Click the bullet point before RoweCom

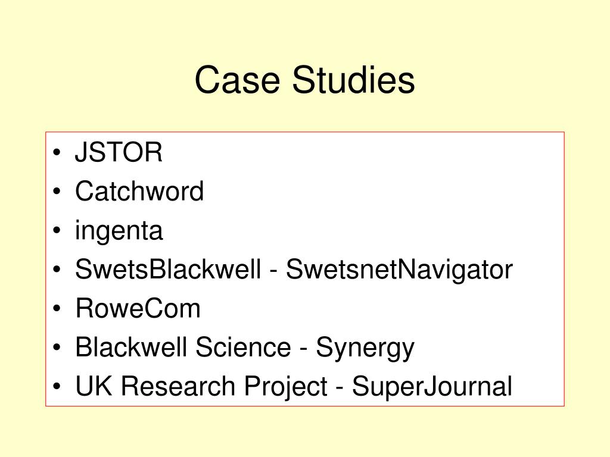pyautogui.click(x=57, y=308)
